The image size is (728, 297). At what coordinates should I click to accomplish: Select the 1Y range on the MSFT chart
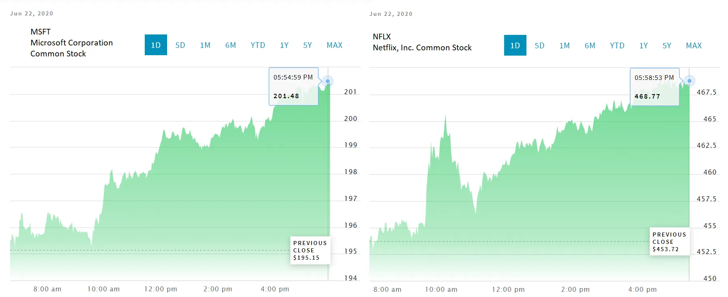pyautogui.click(x=284, y=45)
